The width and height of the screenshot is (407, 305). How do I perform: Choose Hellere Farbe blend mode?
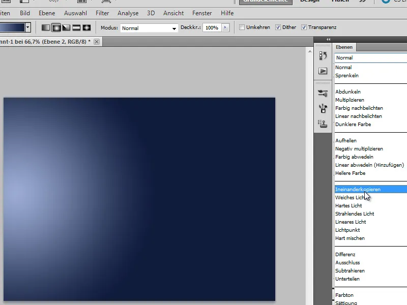click(371, 173)
